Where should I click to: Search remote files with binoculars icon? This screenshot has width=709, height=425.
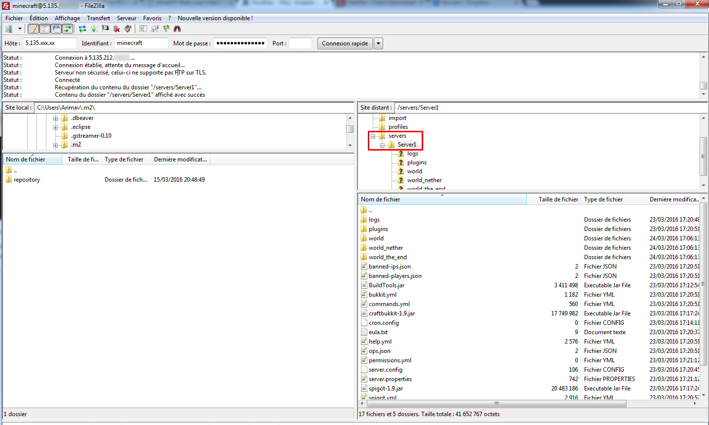(177, 29)
